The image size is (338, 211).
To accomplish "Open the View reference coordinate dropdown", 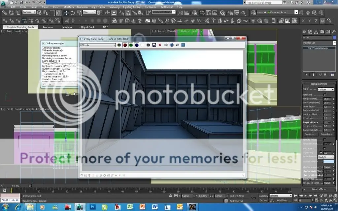I will tap(89, 12).
